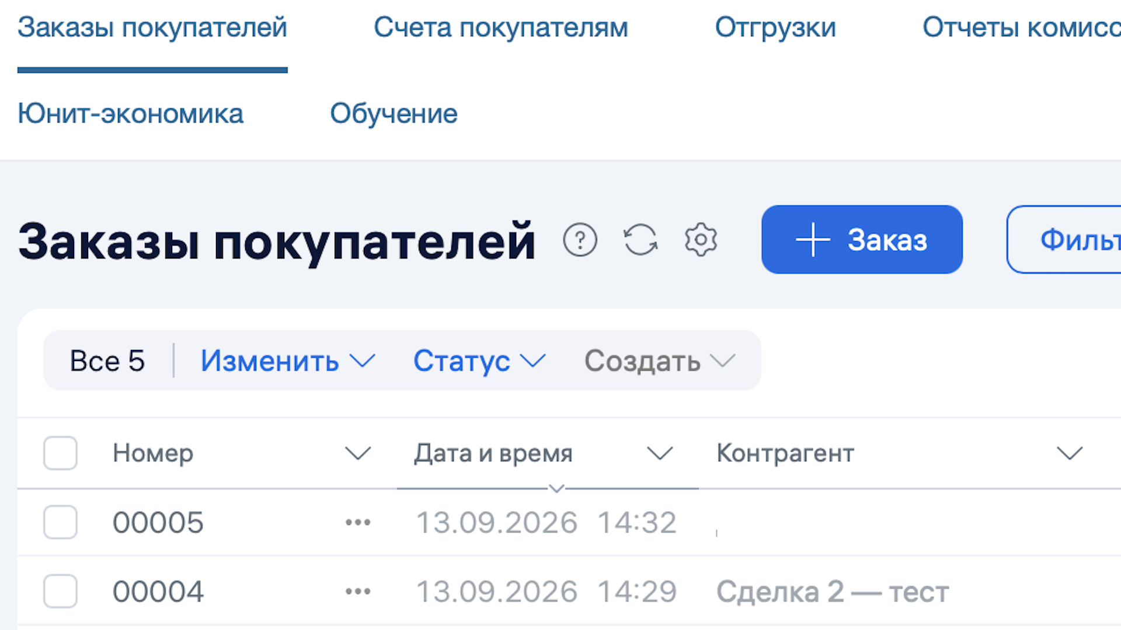Open the help question mark icon
This screenshot has height=630, width=1121.
580,240
